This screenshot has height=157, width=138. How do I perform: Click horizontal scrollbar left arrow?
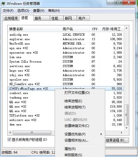click(10, 133)
